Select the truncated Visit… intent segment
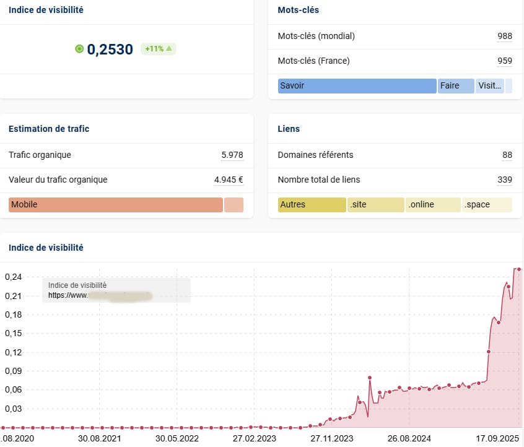Viewport: 524px width, 447px height. [x=489, y=86]
